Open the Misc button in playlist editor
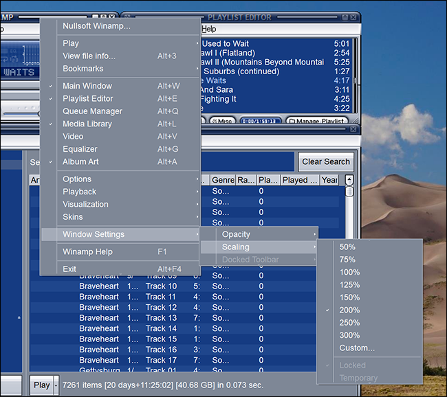The height and width of the screenshot is (397, 447). pos(223,121)
